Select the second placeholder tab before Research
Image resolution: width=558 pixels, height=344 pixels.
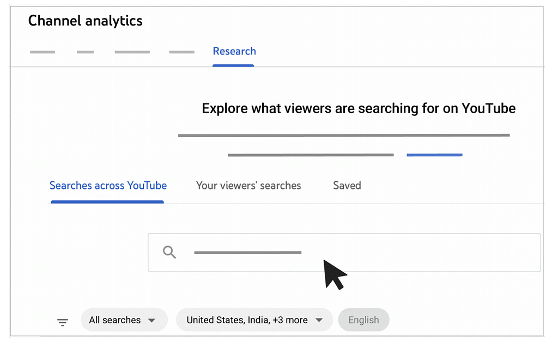click(x=86, y=52)
